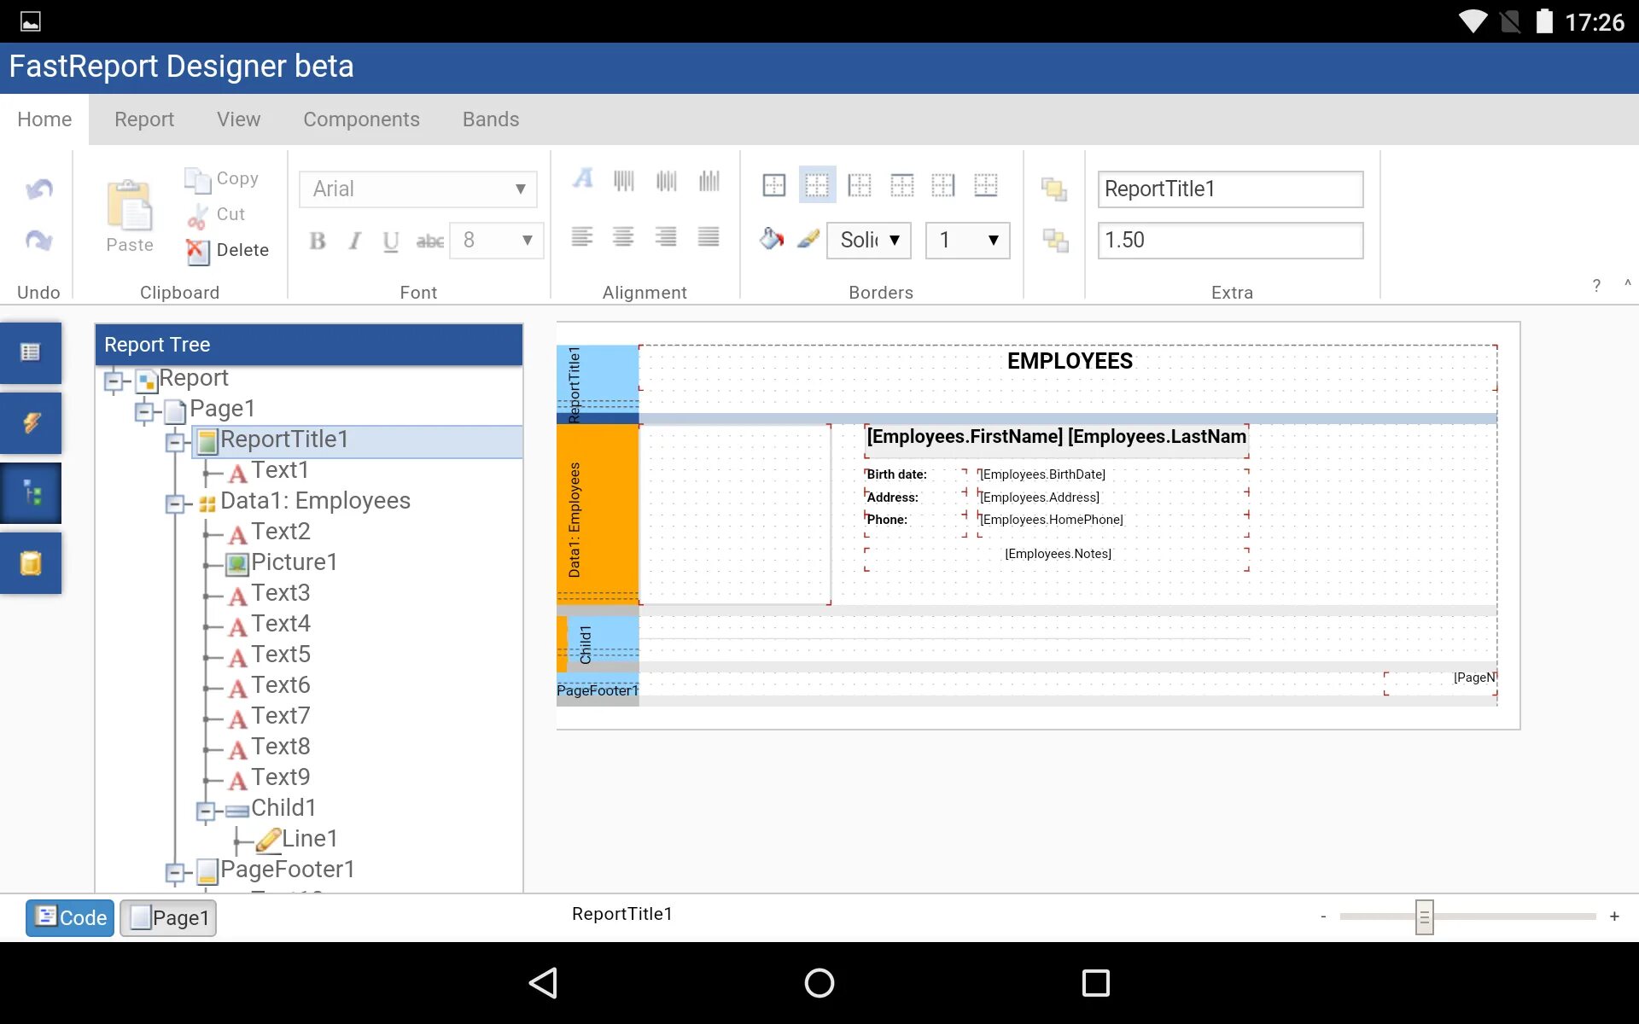1639x1024 pixels.
Task: Click the Code button
Action: (70, 918)
